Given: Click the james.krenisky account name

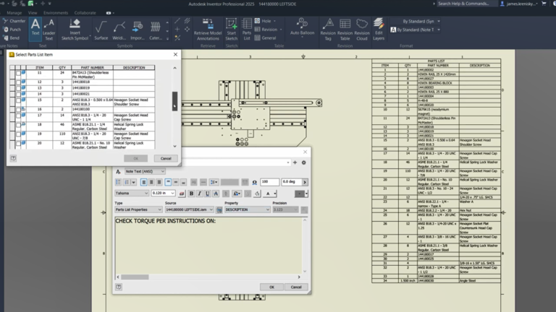Looking at the screenshot, I should tap(521, 4).
